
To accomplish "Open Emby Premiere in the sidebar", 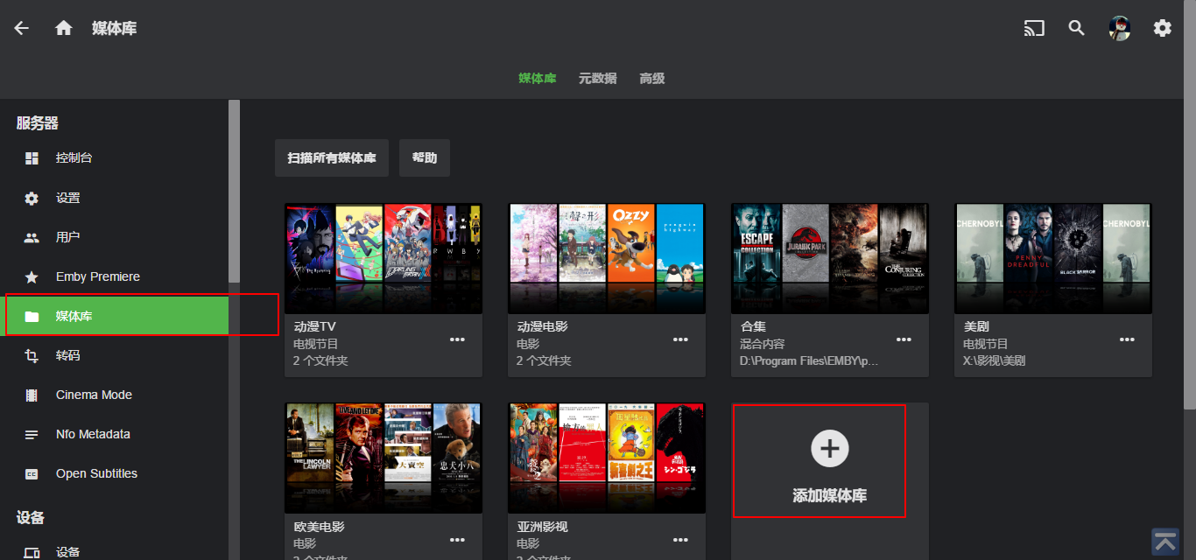I will click(97, 276).
